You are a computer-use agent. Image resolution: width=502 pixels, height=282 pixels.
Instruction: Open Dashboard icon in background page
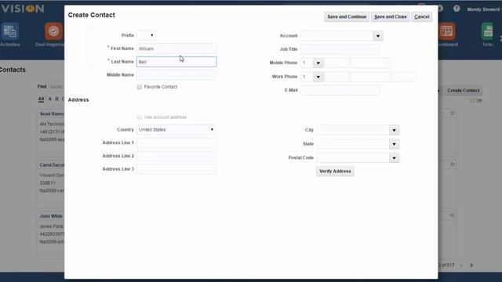[x=446, y=31]
